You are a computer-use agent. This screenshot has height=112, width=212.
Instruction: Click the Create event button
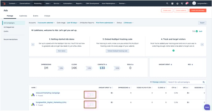(167, 10)
